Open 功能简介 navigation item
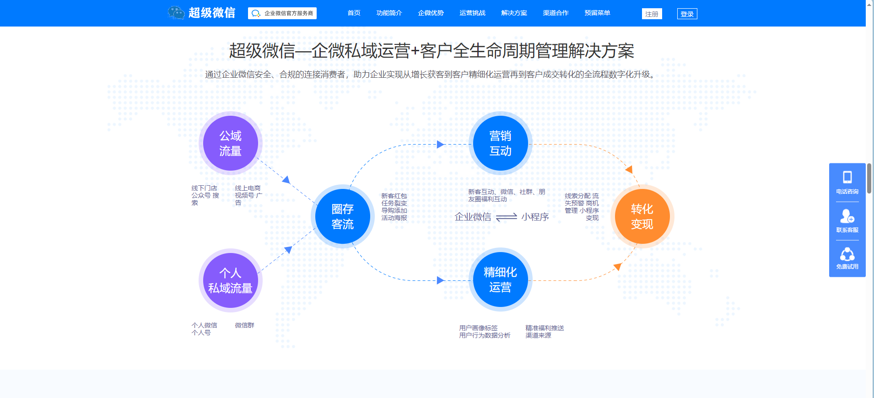874x398 pixels. pos(389,13)
